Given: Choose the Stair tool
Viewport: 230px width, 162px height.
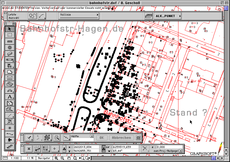Looking at the screenshot, I should point(10,146).
